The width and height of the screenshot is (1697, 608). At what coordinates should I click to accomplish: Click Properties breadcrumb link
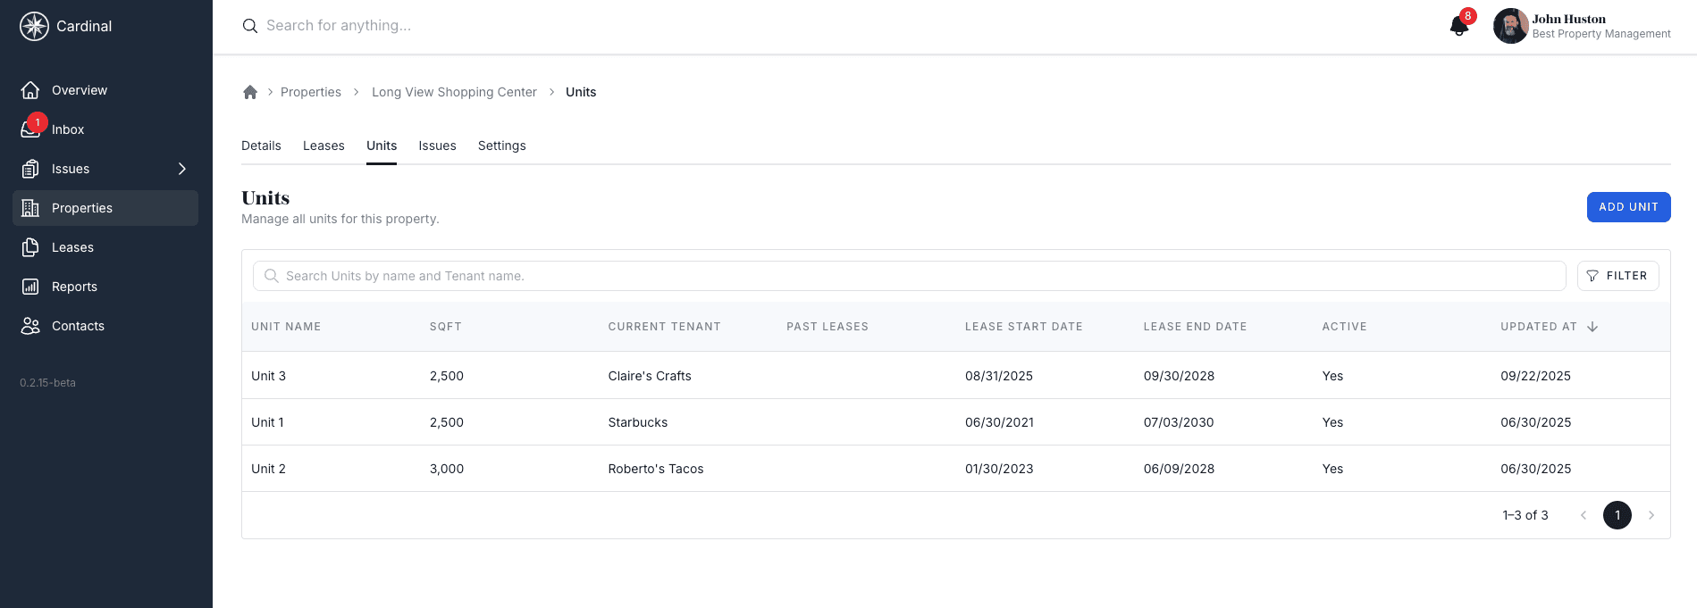pos(311,92)
